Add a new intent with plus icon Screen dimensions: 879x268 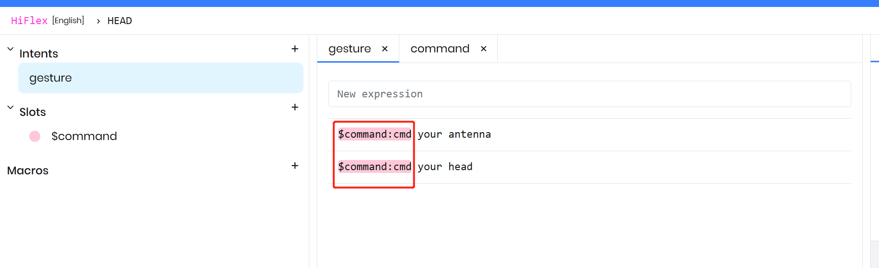coord(295,49)
